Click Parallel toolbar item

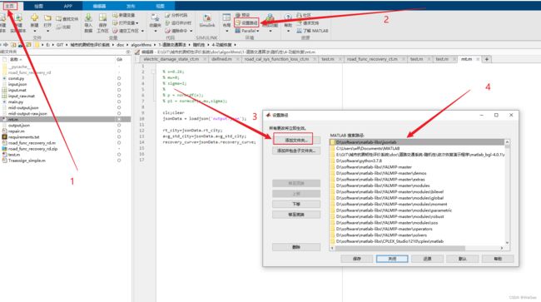(x=247, y=31)
